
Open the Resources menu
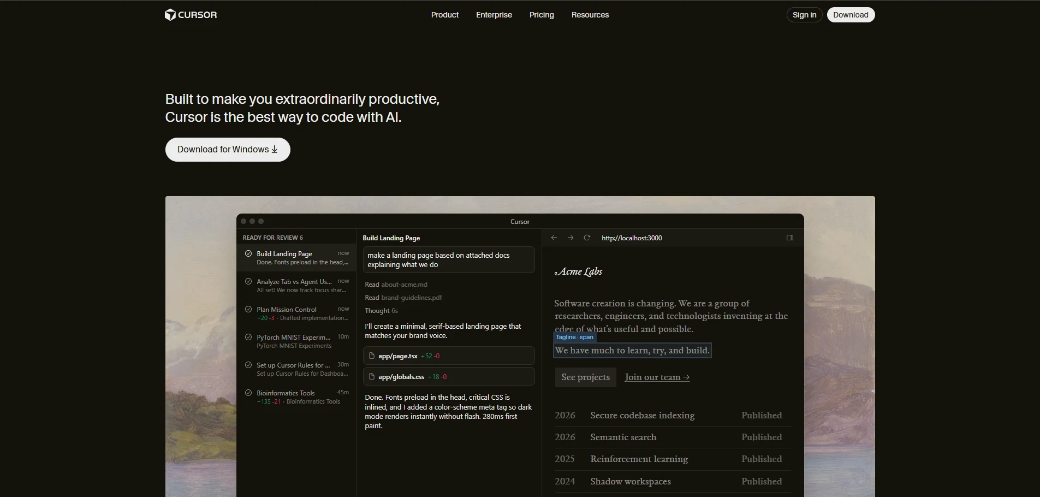point(590,15)
